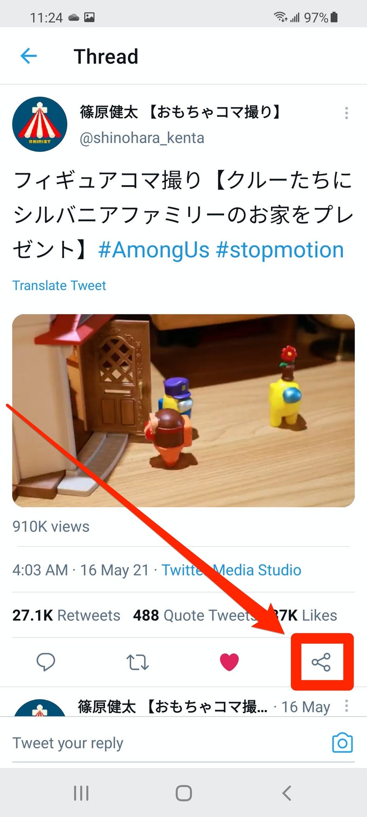Image resolution: width=367 pixels, height=817 pixels.
Task: Tap the retweet arrows icon
Action: (x=138, y=662)
